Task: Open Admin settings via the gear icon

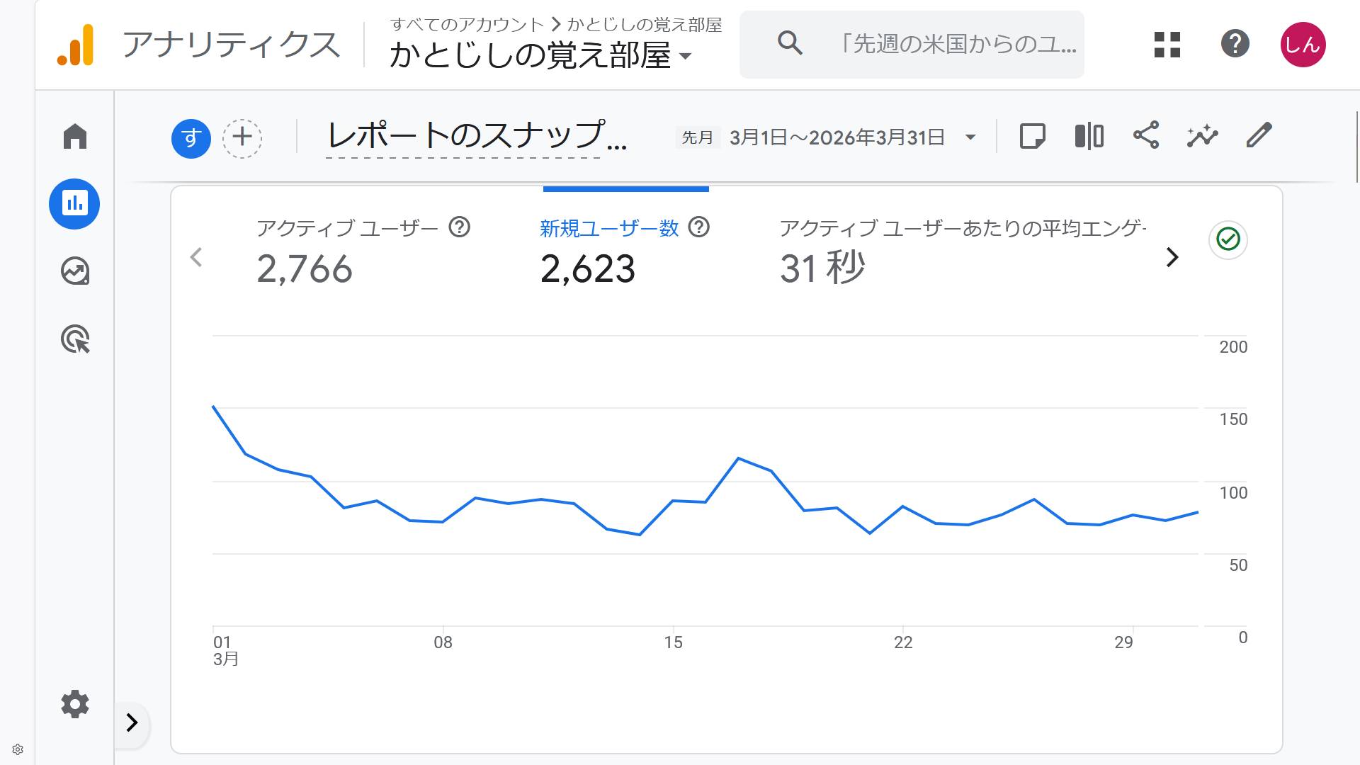Action: pos(74,704)
